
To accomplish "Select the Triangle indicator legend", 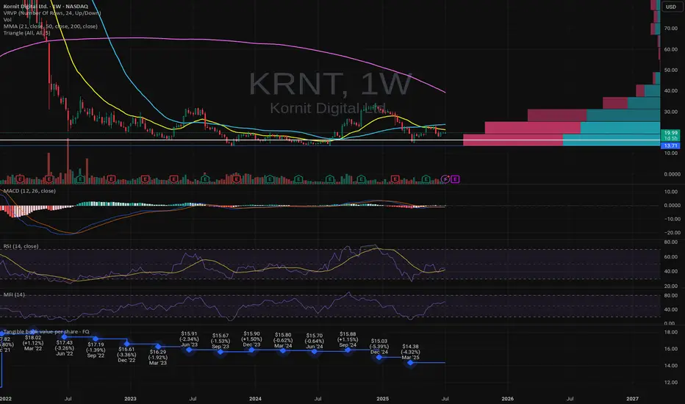I will [26, 33].
